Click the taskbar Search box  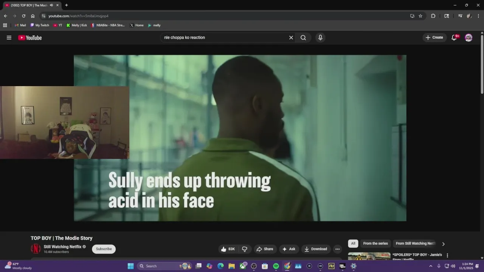164,266
